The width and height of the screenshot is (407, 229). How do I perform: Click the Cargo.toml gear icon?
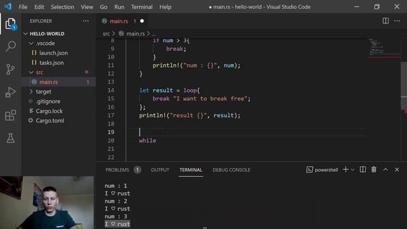pos(31,120)
